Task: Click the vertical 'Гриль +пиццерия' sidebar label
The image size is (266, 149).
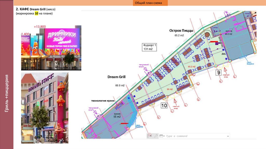Action: click(x=6, y=93)
